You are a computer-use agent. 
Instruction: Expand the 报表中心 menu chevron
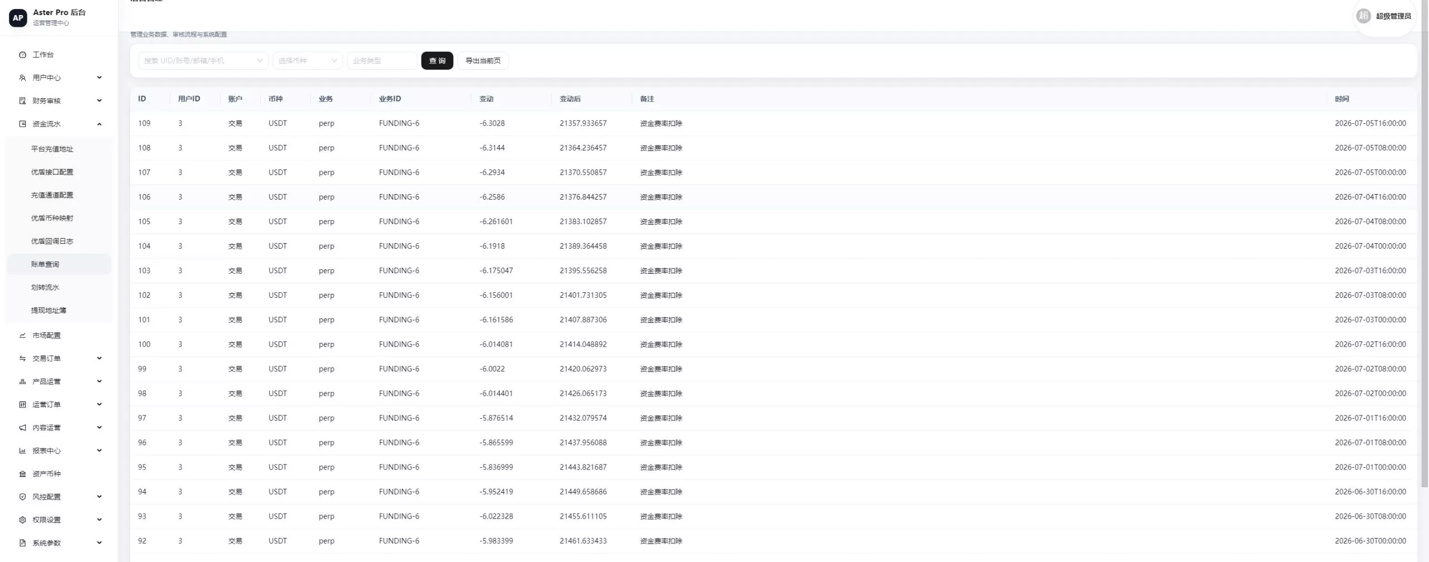(99, 450)
